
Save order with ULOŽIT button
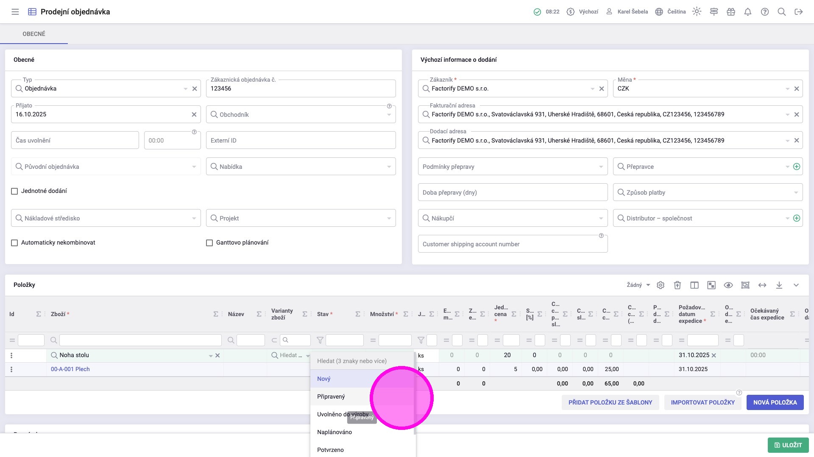pyautogui.click(x=788, y=445)
